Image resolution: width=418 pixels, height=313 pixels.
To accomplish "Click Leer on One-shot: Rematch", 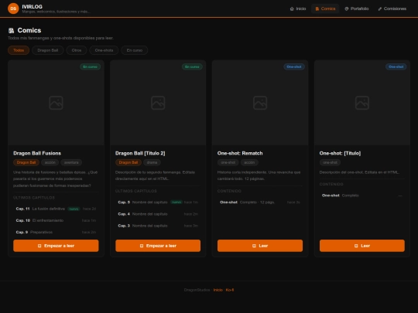I will (x=260, y=246).
